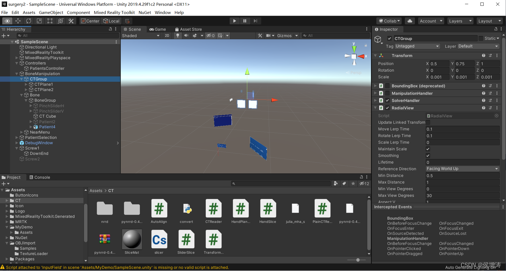Screen dimensions: 506x271
Task: Open the Account button menu
Action: (x=431, y=21)
